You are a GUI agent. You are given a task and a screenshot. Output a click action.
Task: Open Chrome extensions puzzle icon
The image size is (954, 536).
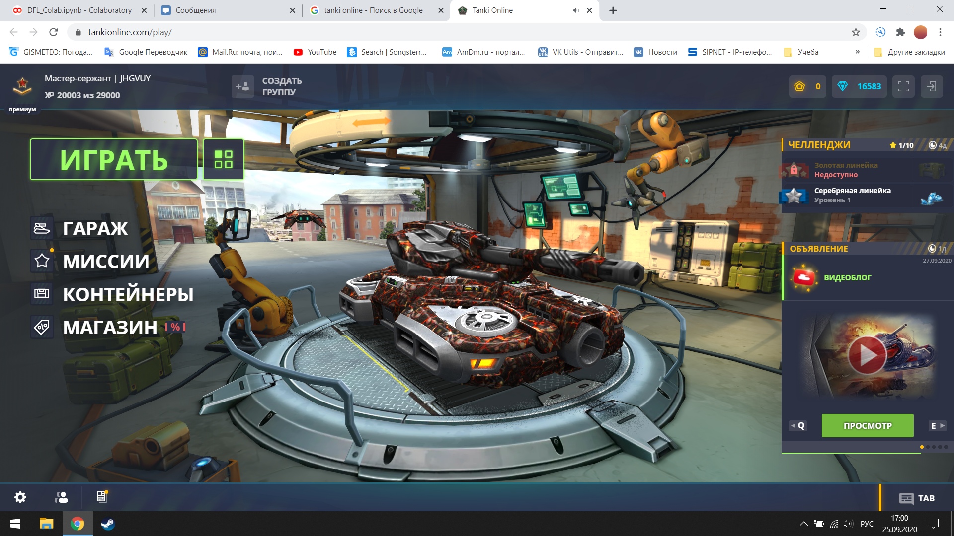(x=900, y=32)
